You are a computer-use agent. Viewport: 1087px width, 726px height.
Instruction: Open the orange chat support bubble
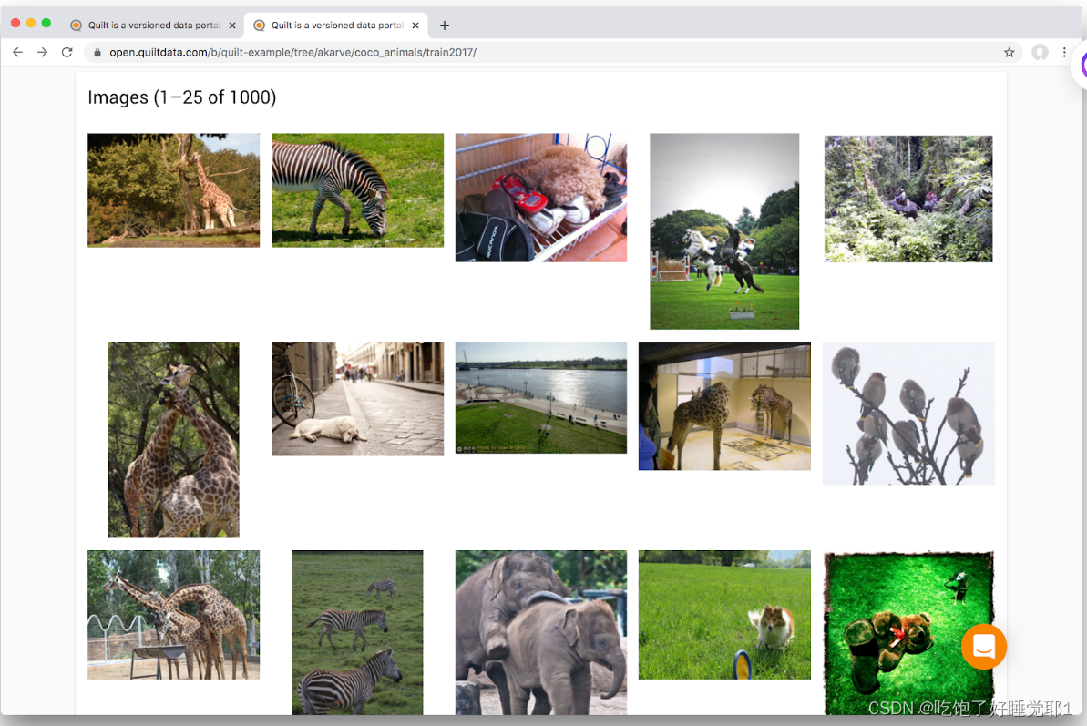pos(984,647)
